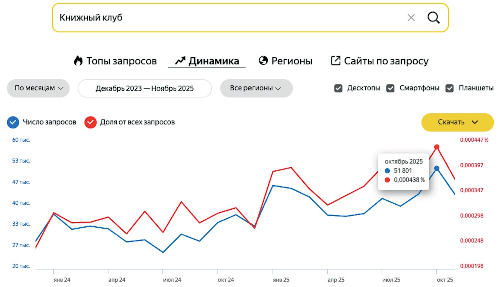This screenshot has height=287, width=501.
Task: Open the Скачать download dropdown
Action: click(x=458, y=122)
